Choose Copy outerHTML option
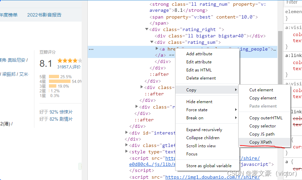 266,118
